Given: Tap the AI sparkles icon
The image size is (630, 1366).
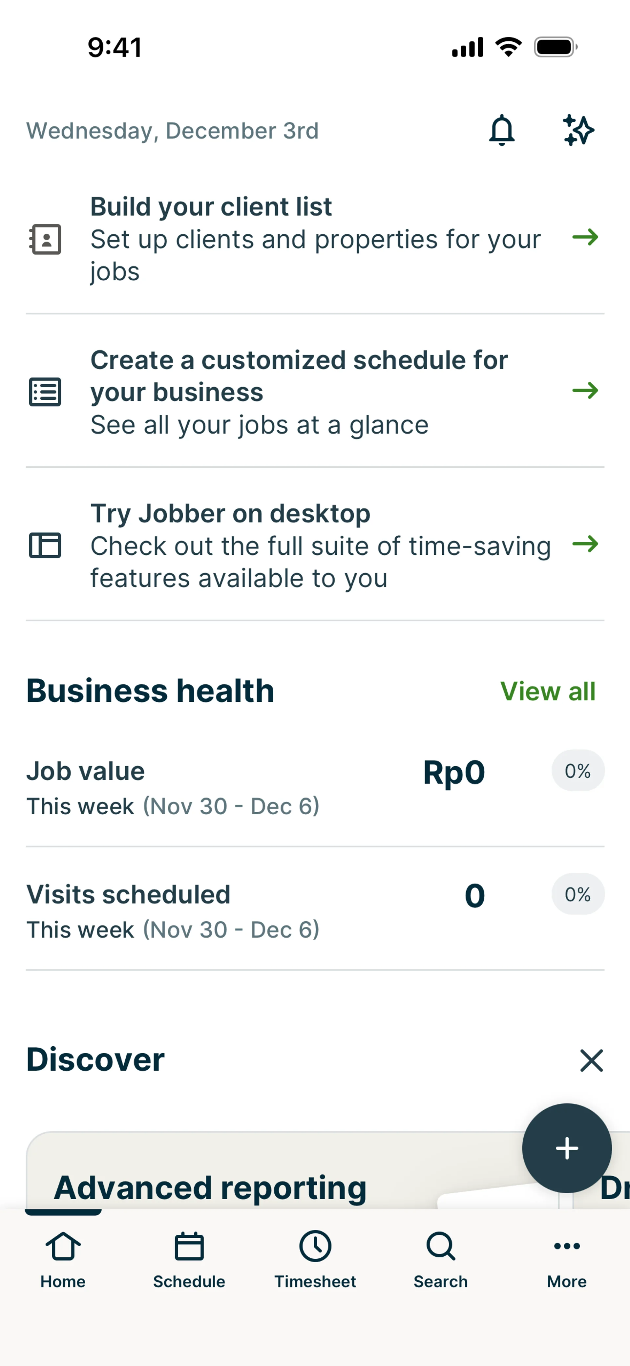Looking at the screenshot, I should click(x=578, y=130).
